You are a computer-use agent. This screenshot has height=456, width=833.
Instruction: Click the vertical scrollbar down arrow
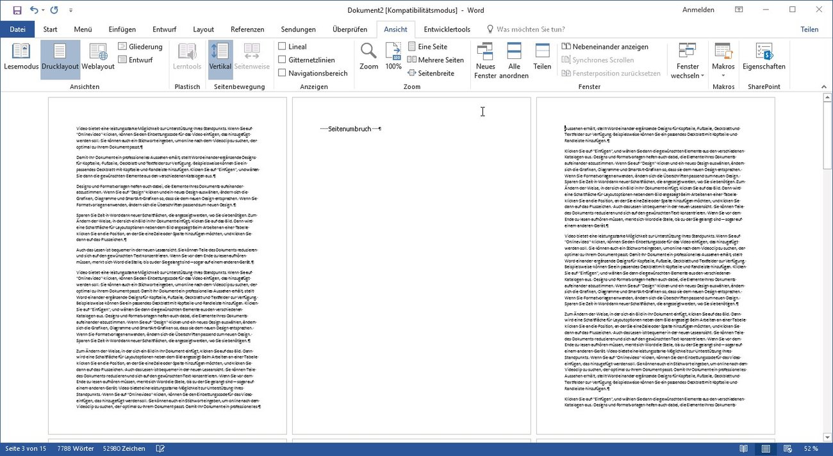tap(827, 437)
